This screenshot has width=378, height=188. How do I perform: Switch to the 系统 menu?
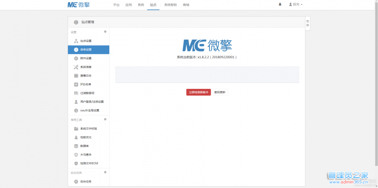(x=141, y=5)
